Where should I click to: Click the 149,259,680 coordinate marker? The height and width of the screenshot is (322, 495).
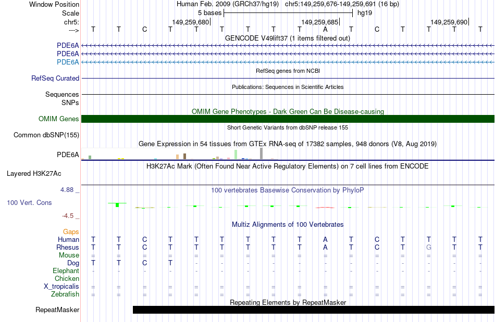click(190, 22)
